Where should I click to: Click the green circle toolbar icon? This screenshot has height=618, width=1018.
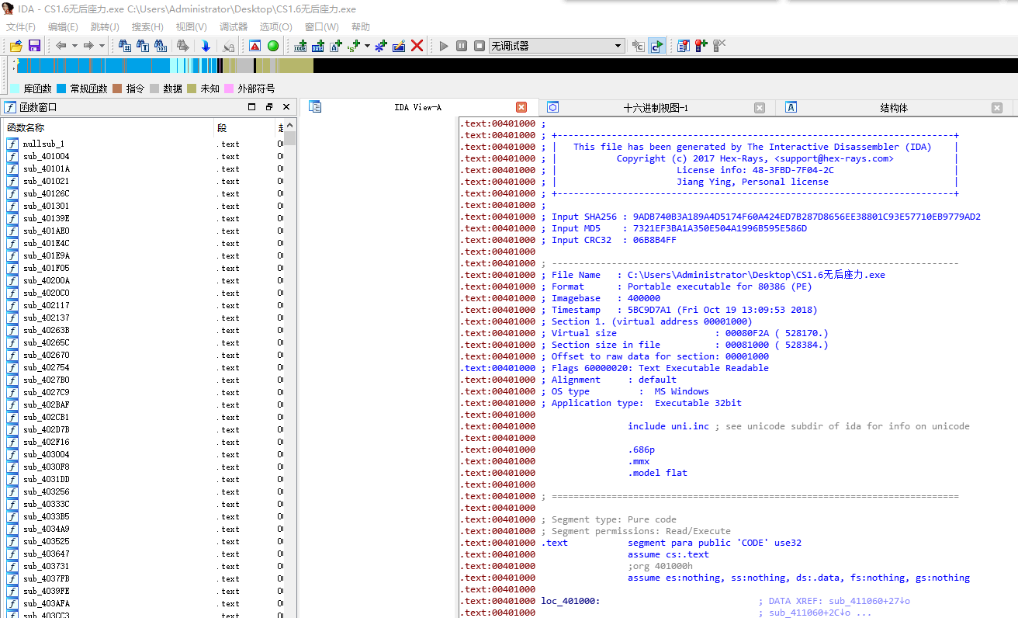point(273,46)
